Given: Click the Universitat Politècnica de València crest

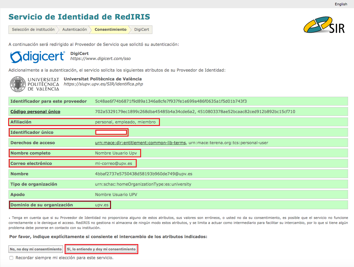Looking at the screenshot, I should pyautogui.click(x=17, y=84).
